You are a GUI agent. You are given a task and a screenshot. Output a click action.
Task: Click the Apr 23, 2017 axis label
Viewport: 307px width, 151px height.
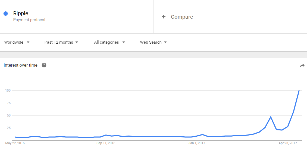[x=288, y=143]
